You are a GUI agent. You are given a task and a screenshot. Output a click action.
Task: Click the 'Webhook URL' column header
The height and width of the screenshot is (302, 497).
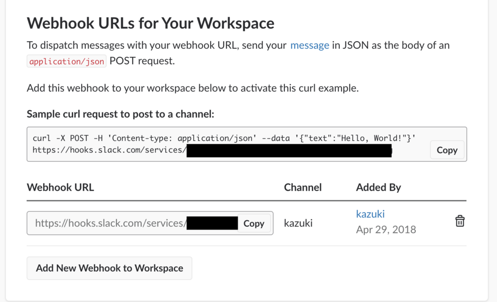60,187
